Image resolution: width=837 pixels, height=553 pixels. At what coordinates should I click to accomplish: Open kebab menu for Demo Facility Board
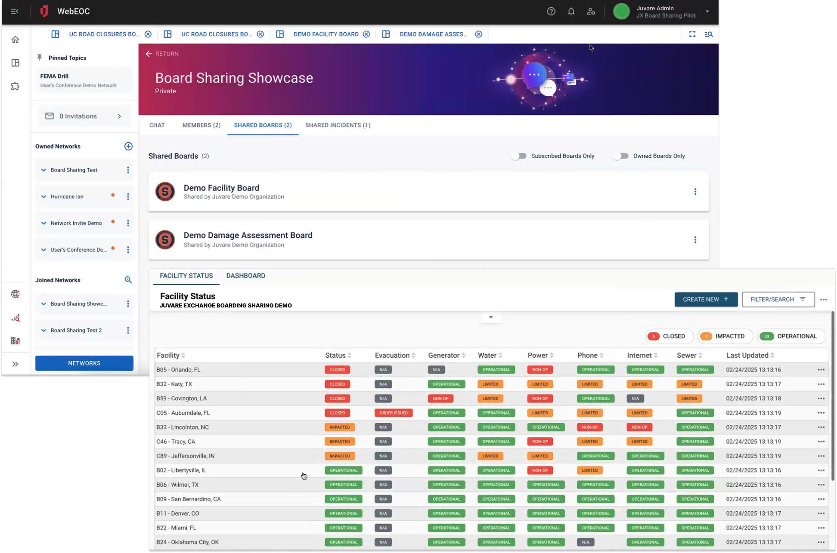(695, 192)
